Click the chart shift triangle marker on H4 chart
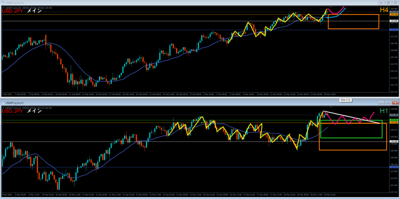 tap(331, 7)
